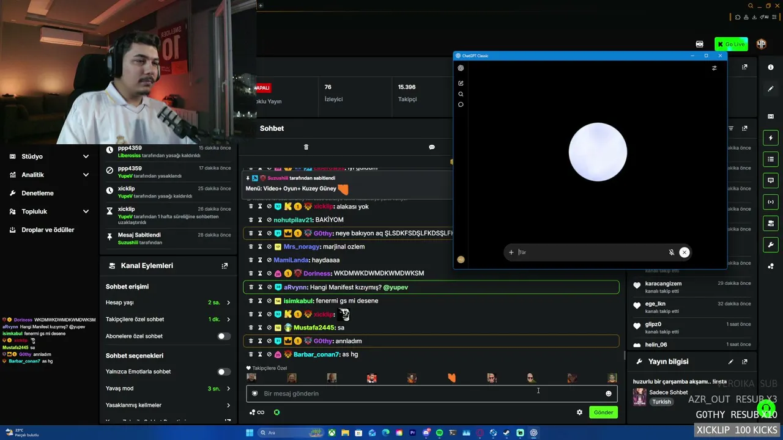Click the plus attach button in ChatGPT Classic
This screenshot has width=783, height=440.
(x=511, y=252)
